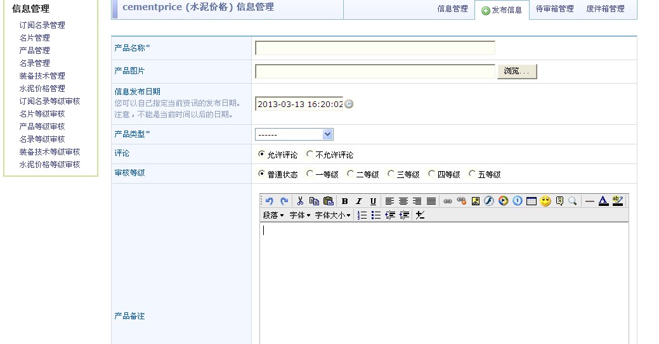Image resolution: width=659 pixels, height=344 pixels.
Task: Choose the 三等级 review level
Action: click(x=391, y=174)
